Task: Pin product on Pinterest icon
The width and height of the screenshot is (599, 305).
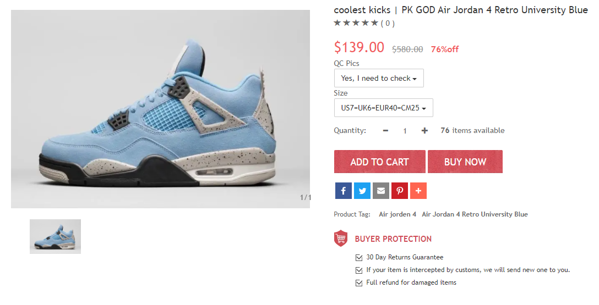Action: [x=399, y=191]
